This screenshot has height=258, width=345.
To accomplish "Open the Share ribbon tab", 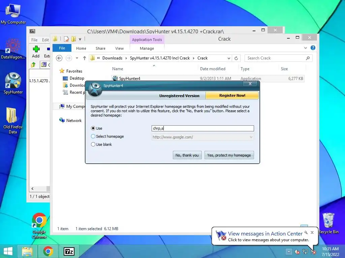I will pyautogui.click(x=100, y=48).
